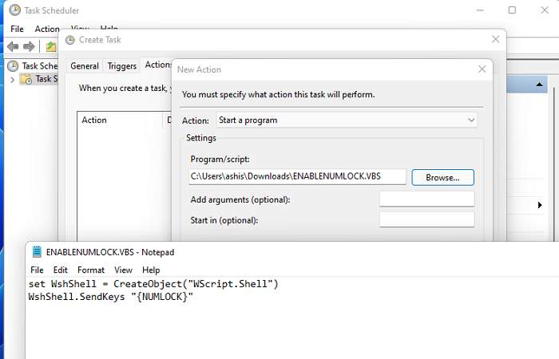The image size is (559, 359).
Task: Switch to the Triggers tab
Action: click(x=122, y=66)
